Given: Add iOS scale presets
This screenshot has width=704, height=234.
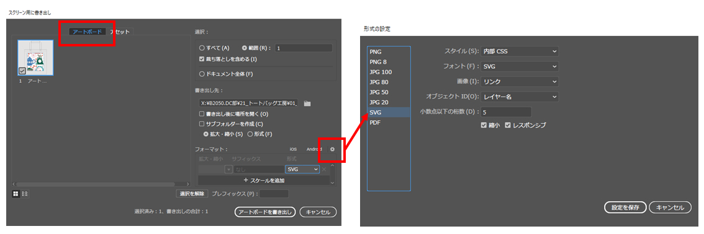Looking at the screenshot, I should 293,149.
